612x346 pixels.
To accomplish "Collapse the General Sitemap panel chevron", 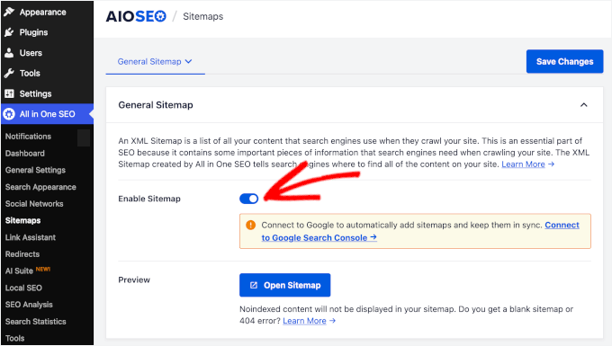I will pyautogui.click(x=584, y=105).
